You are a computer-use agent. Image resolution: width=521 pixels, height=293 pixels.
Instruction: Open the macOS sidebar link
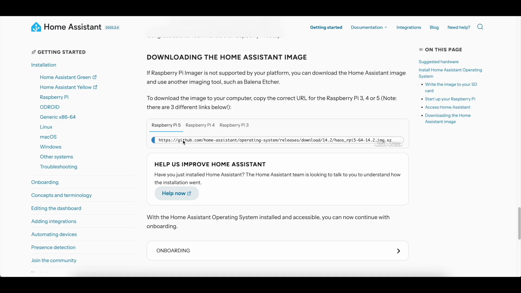[48, 137]
